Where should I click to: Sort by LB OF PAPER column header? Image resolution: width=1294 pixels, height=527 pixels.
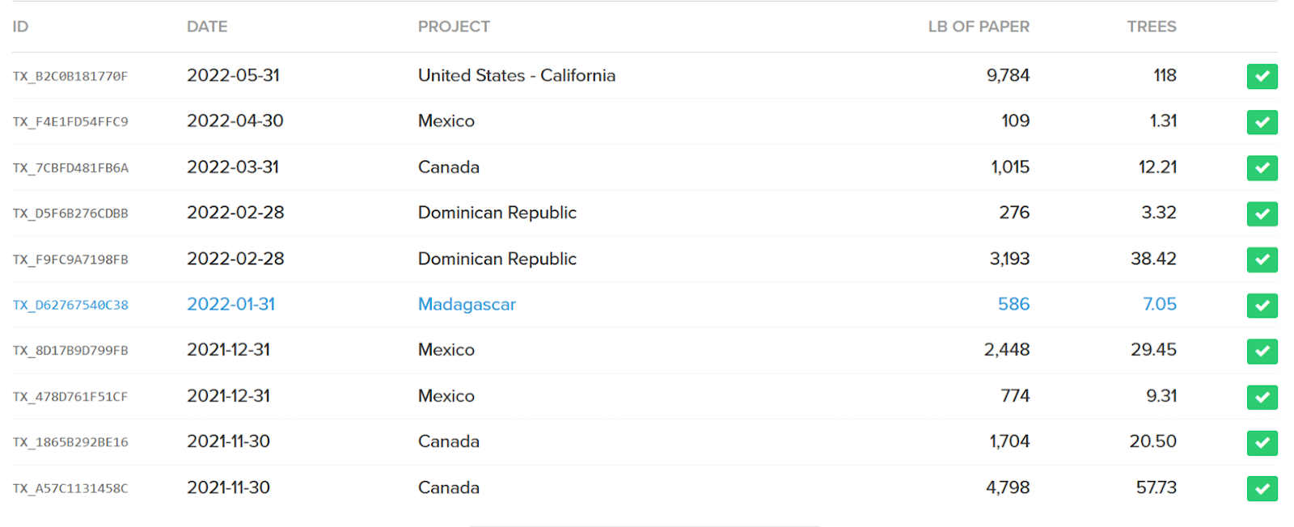pyautogui.click(x=979, y=27)
